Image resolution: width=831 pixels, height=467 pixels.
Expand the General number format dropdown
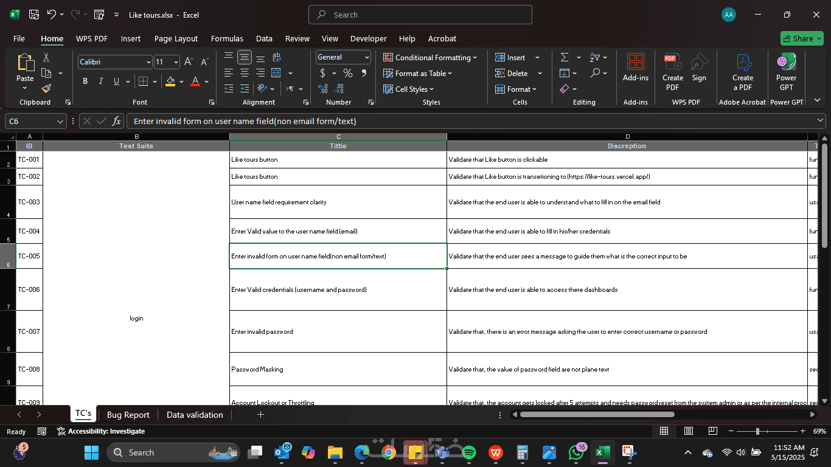(367, 57)
